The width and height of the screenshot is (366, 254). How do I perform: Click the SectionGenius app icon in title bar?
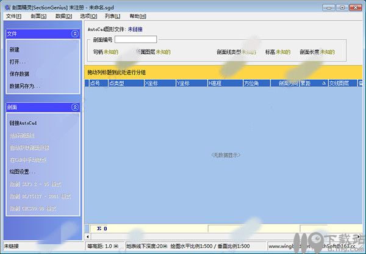pyautogui.click(x=7, y=7)
